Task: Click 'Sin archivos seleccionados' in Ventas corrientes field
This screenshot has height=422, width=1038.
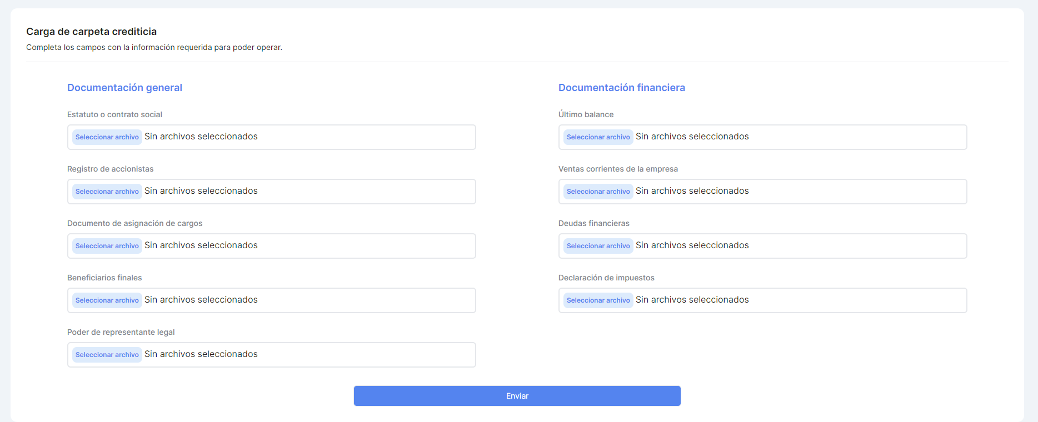Action: pos(692,191)
